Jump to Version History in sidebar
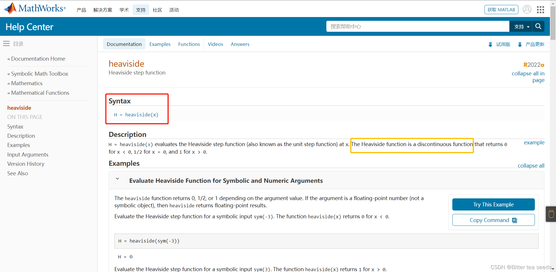The width and height of the screenshot is (556, 272). (x=26, y=164)
